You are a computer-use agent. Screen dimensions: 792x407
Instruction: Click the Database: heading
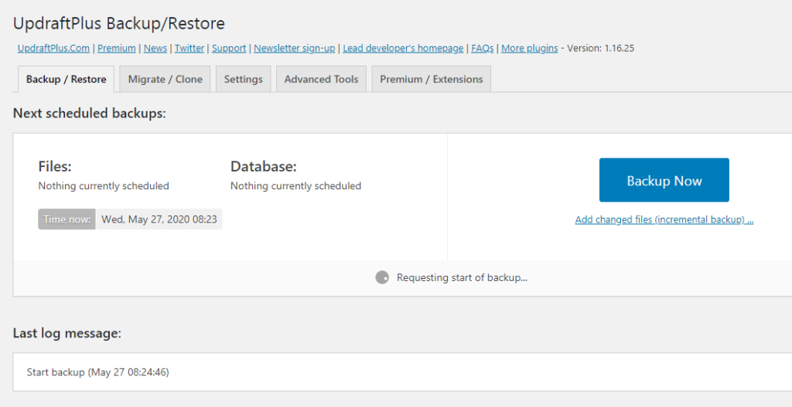pyautogui.click(x=264, y=167)
